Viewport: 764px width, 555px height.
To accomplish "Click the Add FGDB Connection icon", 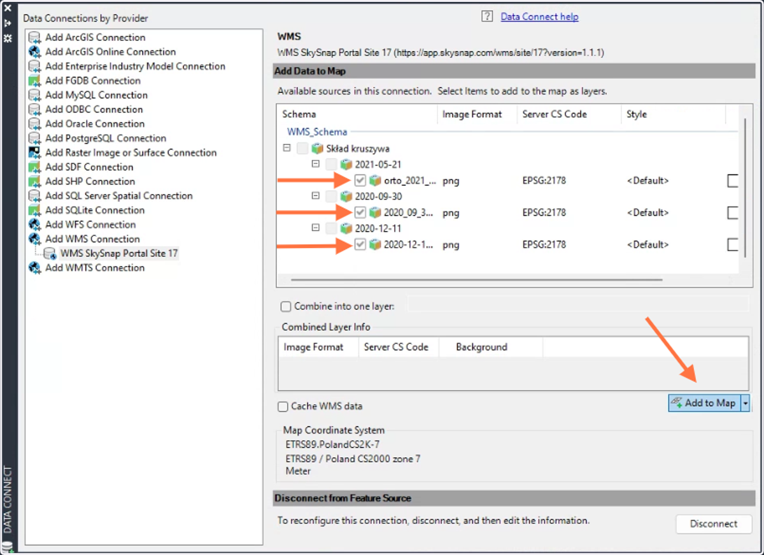I will (x=35, y=81).
